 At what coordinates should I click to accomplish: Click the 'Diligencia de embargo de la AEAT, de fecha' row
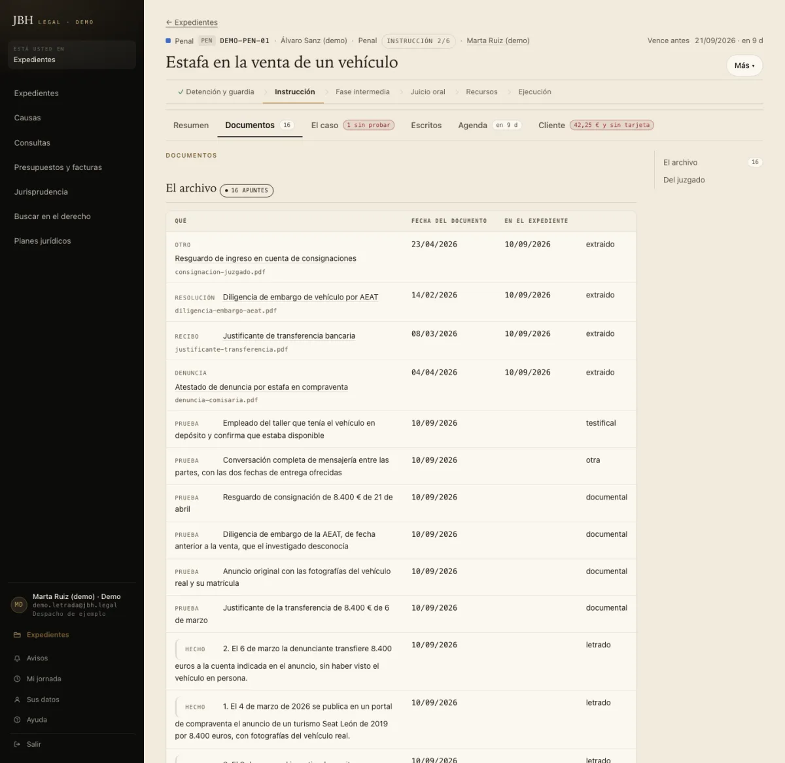click(400, 540)
